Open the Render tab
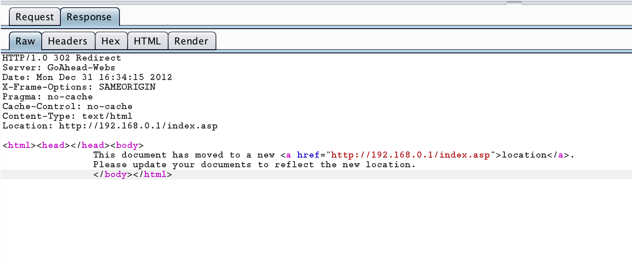Viewport: 632px width, 261px height. (x=191, y=41)
